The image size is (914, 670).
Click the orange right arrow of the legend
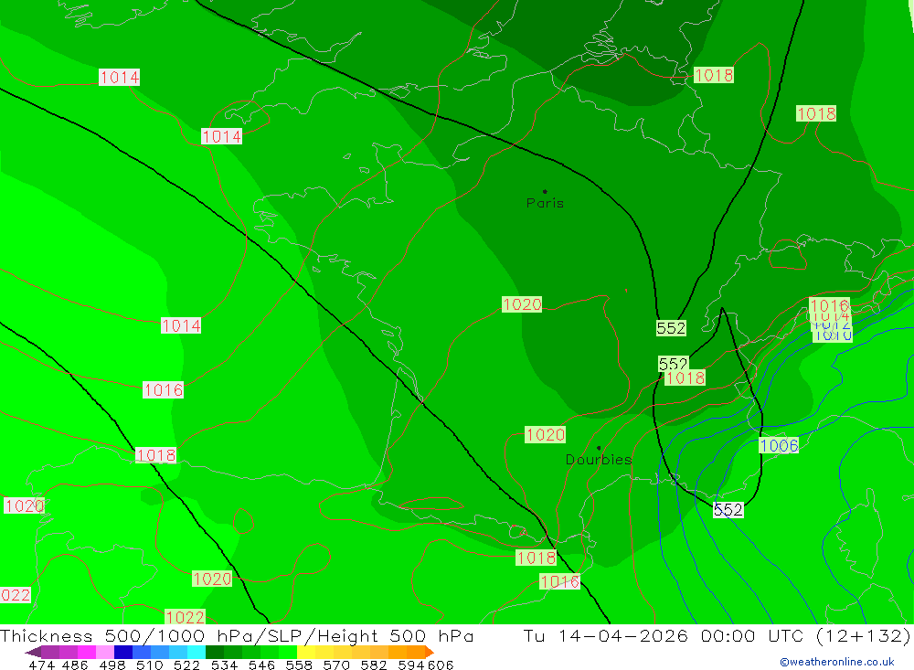[430, 652]
